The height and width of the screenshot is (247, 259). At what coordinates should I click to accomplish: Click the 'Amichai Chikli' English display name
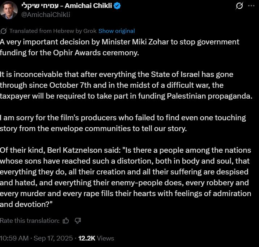click(x=91, y=6)
